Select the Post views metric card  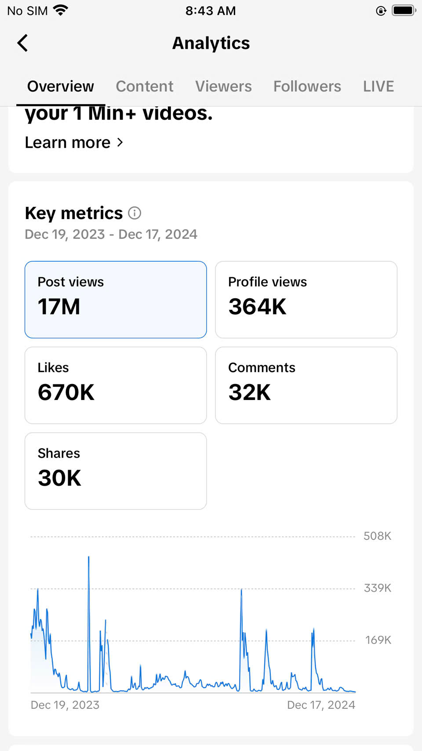(x=116, y=300)
